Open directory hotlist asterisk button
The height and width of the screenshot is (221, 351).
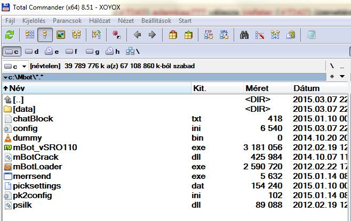pos(332,77)
